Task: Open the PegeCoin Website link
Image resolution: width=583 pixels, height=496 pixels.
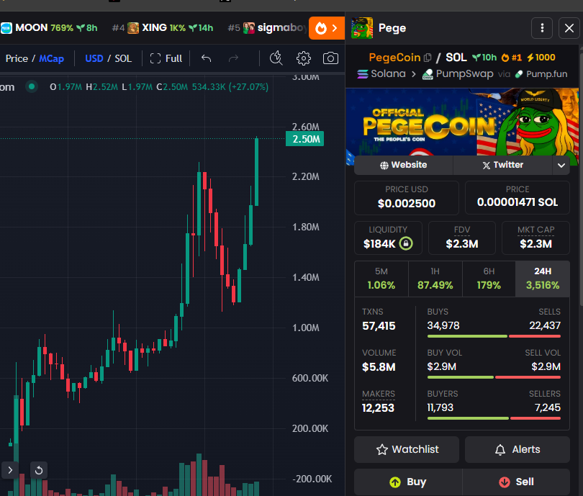Action: click(403, 165)
